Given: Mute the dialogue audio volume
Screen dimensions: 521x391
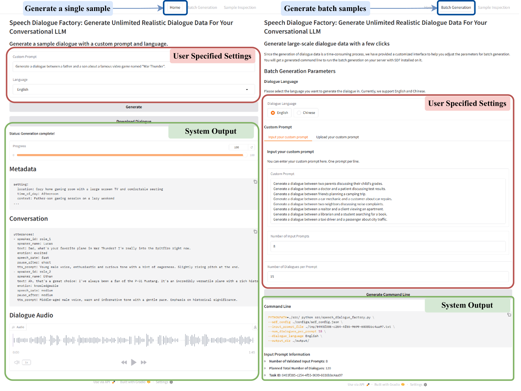Looking at the screenshot, I should [17, 362].
